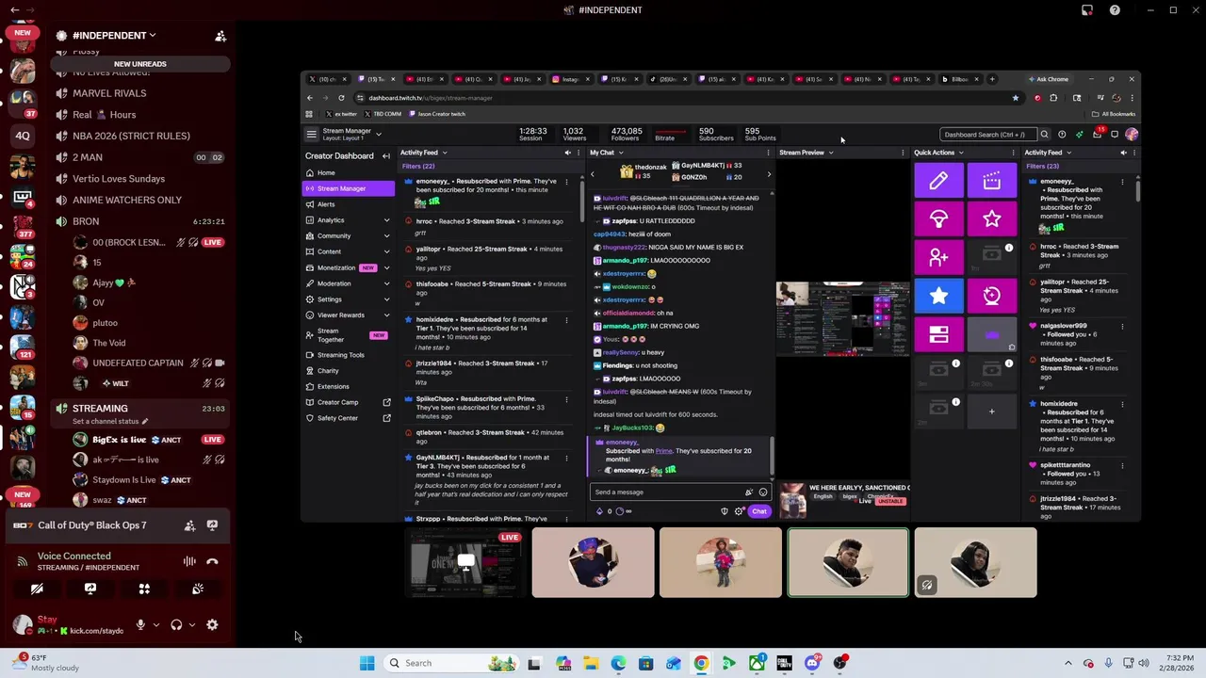Select user UNDEFEATED CAPTAIN in BRON channel
The image size is (1206, 678).
(x=138, y=363)
